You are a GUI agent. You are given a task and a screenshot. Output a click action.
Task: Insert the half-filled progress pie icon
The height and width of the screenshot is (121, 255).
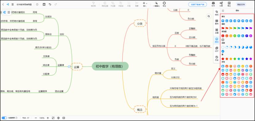tap(239, 47)
